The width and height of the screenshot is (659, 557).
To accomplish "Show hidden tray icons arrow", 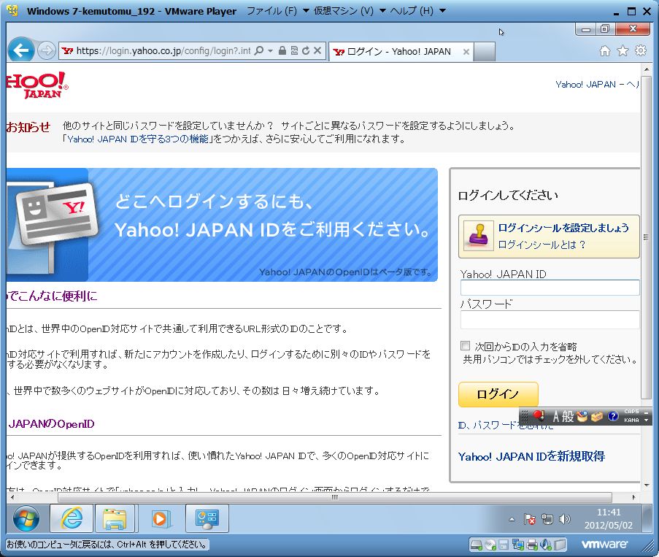I will (512, 520).
